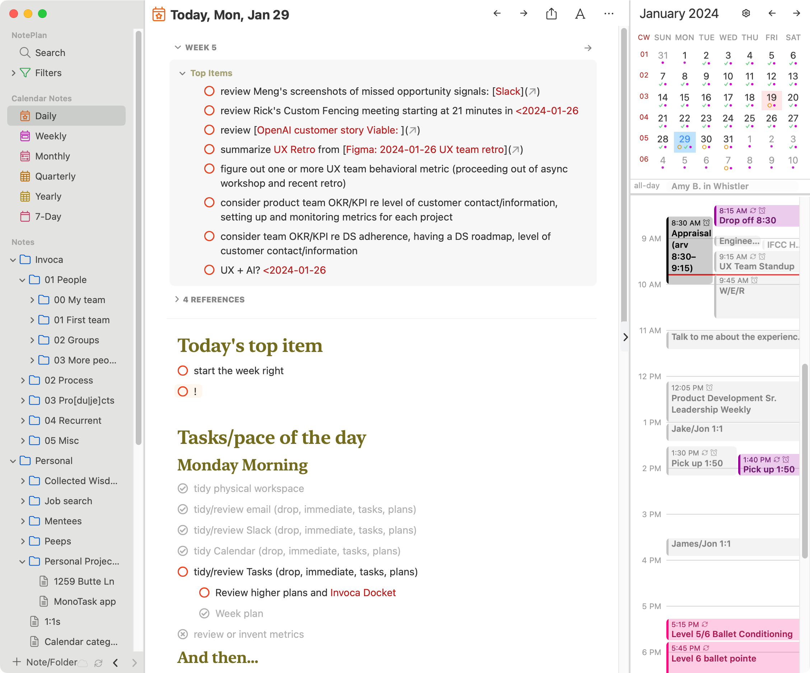Click the share icon in note toolbar

[x=551, y=14]
